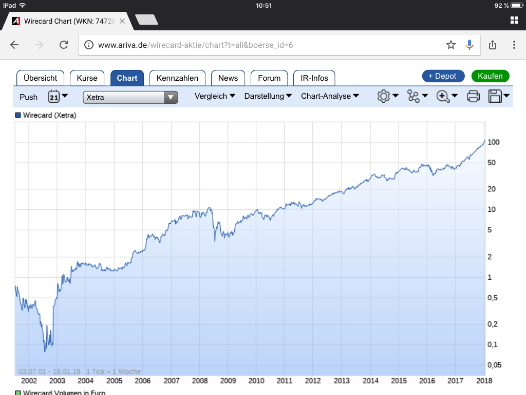The image size is (526, 395).
Task: Print the chart
Action: (x=473, y=96)
